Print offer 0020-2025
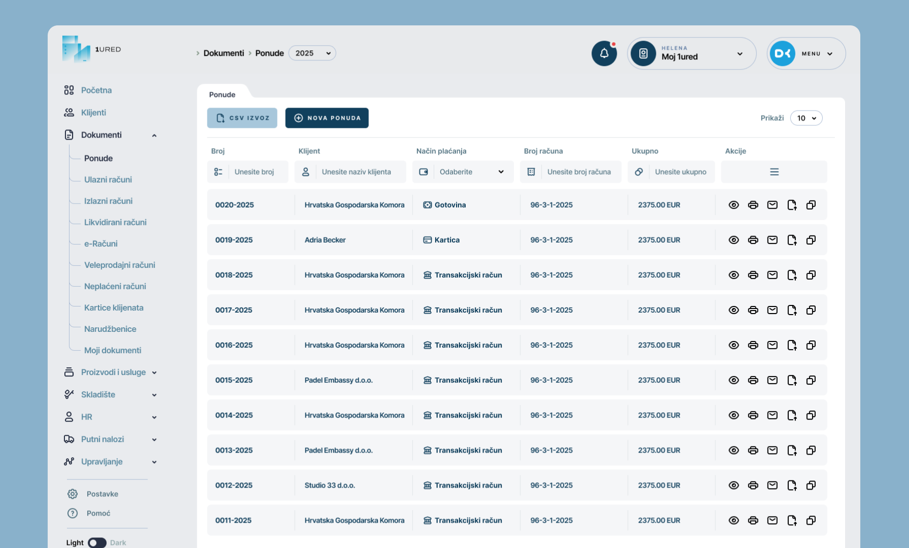Viewport: 909px width, 548px height. (753, 205)
